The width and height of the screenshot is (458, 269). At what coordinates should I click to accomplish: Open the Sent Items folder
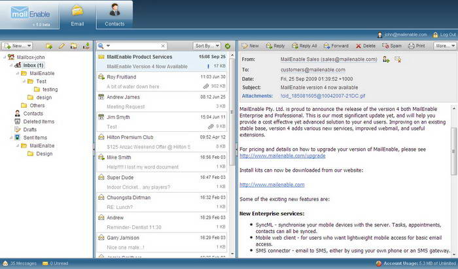pyautogui.click(x=35, y=138)
